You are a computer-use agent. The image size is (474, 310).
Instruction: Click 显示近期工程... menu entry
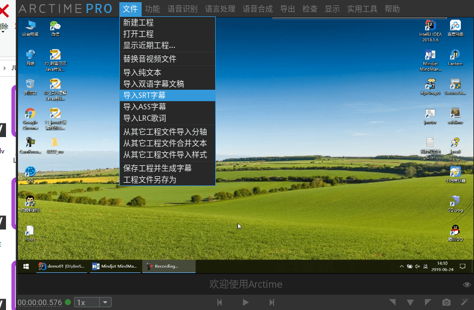pyautogui.click(x=149, y=46)
